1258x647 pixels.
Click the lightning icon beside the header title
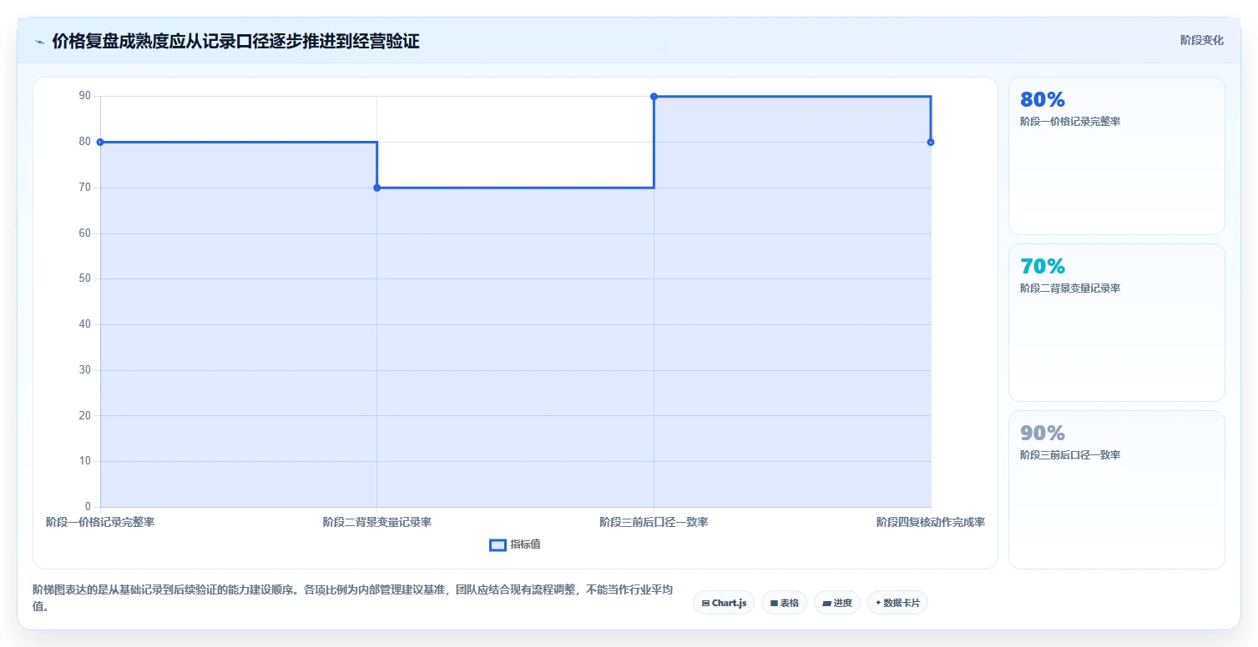(x=39, y=42)
